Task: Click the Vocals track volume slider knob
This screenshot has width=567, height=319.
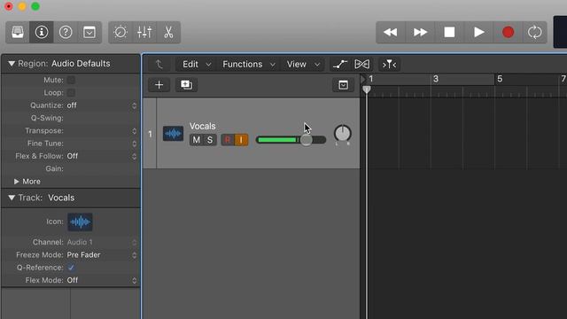Action: coord(307,140)
